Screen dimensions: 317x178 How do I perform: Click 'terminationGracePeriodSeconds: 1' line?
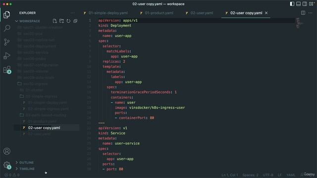(144, 92)
